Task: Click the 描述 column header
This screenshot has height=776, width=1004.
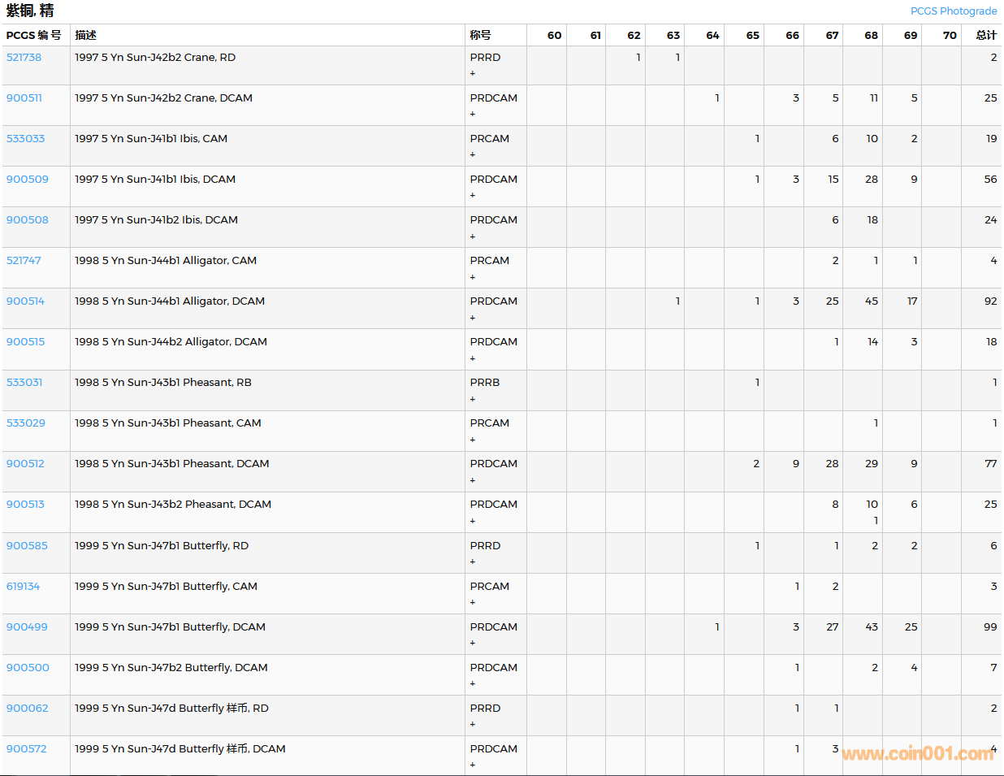Action: 85,35
